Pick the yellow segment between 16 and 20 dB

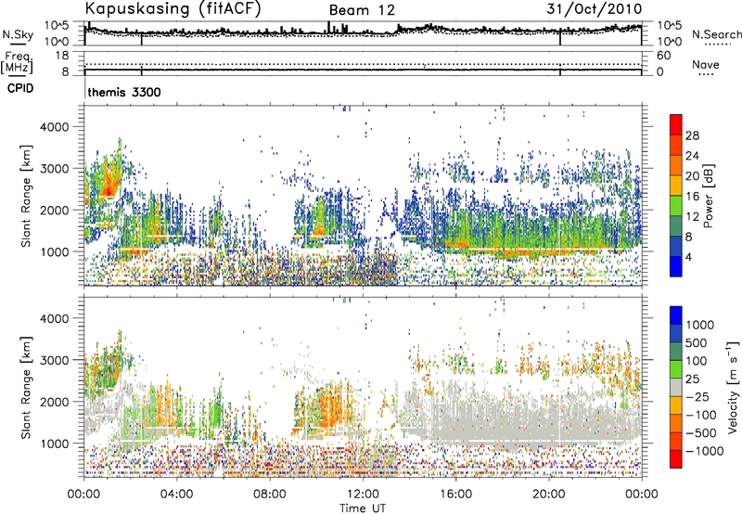[x=676, y=186]
